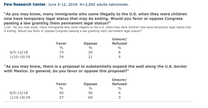Click "Favor" header in border wall table
Screen dimensions: 208x108
pos(61,84)
